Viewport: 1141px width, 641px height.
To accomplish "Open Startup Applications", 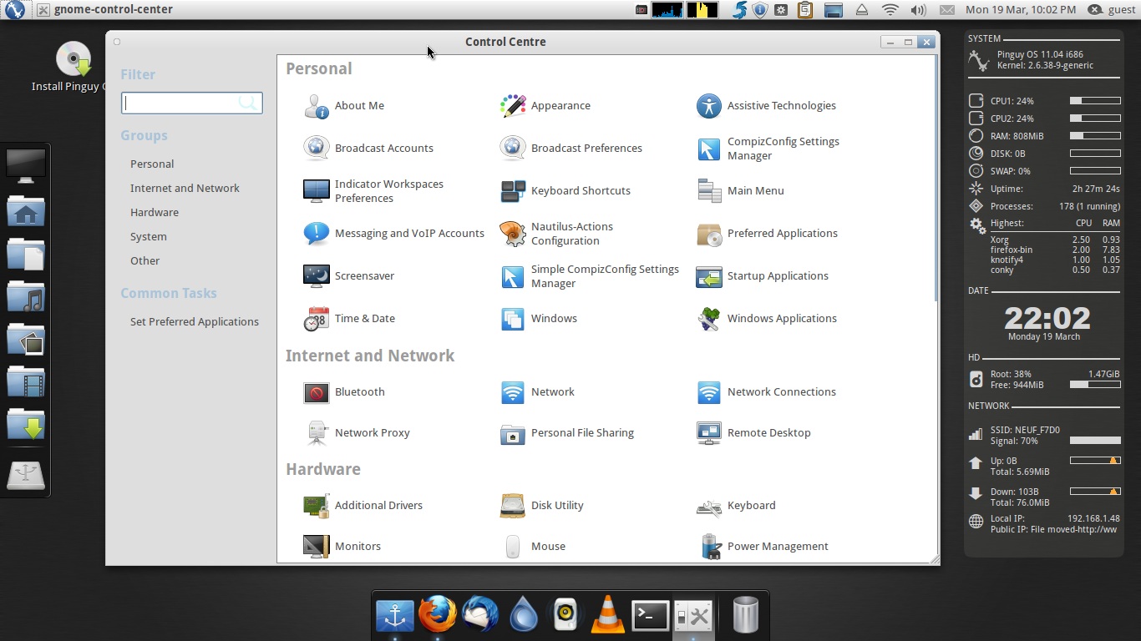I will pyautogui.click(x=762, y=275).
